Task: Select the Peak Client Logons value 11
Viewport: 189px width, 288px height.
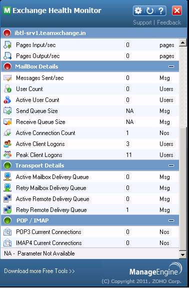Action: (129, 155)
